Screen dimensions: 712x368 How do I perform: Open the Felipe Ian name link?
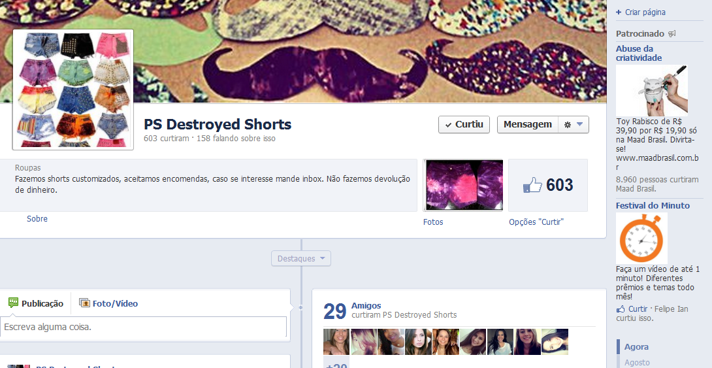pyautogui.click(x=670, y=309)
